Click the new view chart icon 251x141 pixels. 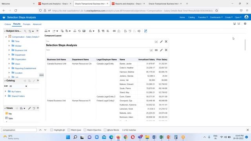pyautogui.click(x=91, y=31)
